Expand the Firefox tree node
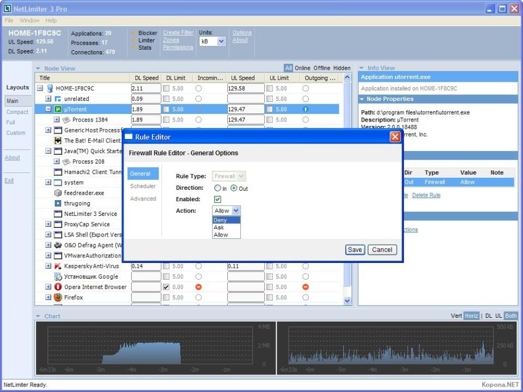Screen dimensions: 523x392 click(48, 298)
